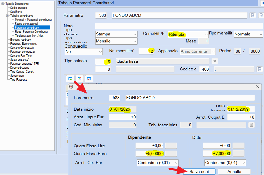Open the Tipo stampa dropdown showing Stampa
Image resolution: width=264 pixels, height=175 pixels.
click(x=116, y=34)
